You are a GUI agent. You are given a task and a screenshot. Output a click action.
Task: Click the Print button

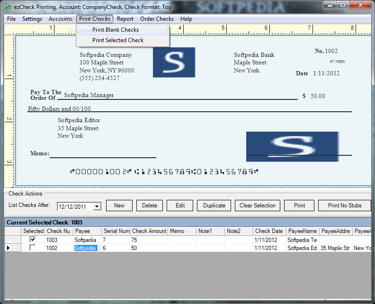pyautogui.click(x=299, y=206)
